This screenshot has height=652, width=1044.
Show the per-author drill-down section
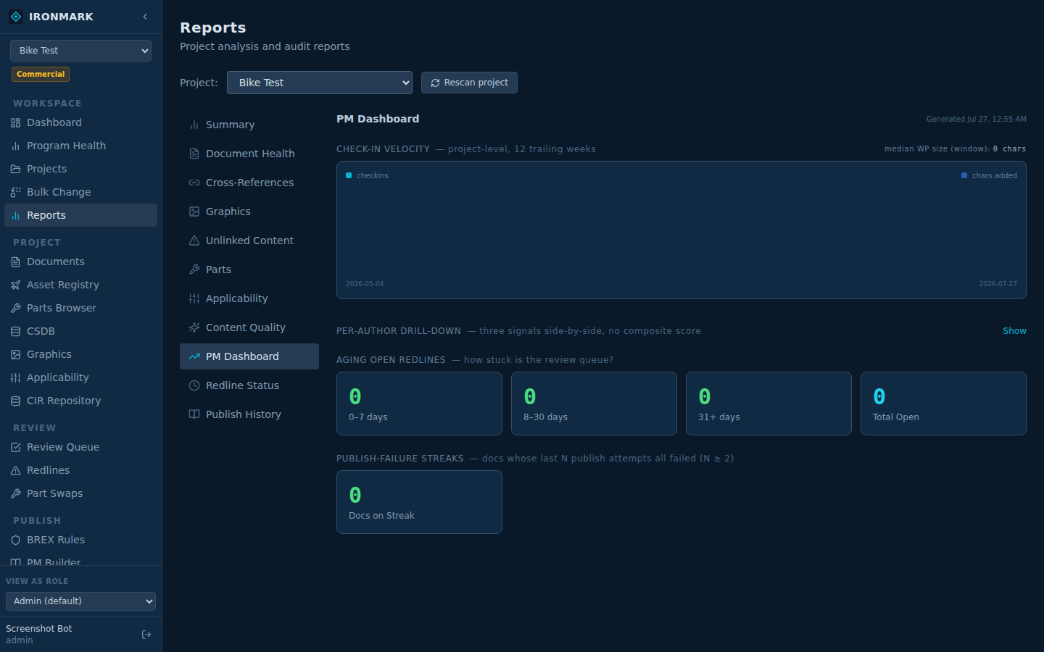tap(1014, 331)
